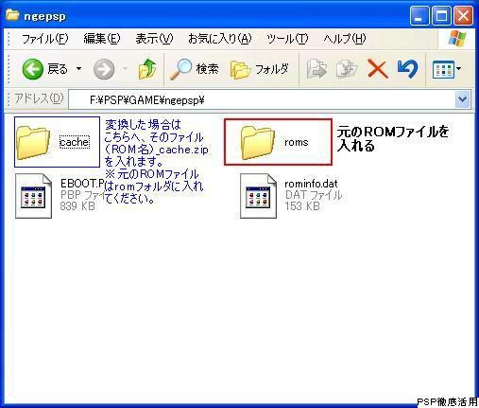The width and height of the screenshot is (479, 408).
Task: Click the red X delete icon
Action: [377, 69]
